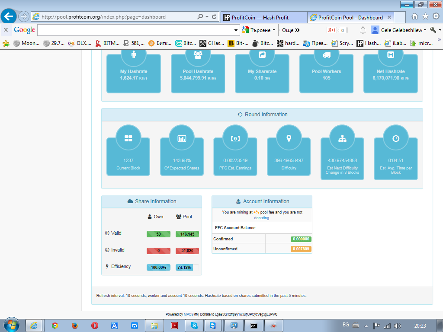Image resolution: width=443 pixels, height=332 pixels.
Task: Open the OLX bookmark
Action: [x=80, y=43]
